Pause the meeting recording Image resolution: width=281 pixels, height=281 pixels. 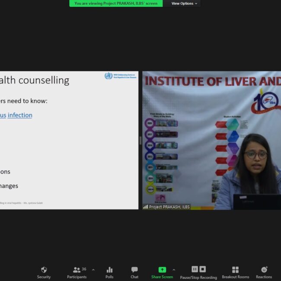[x=195, y=269]
